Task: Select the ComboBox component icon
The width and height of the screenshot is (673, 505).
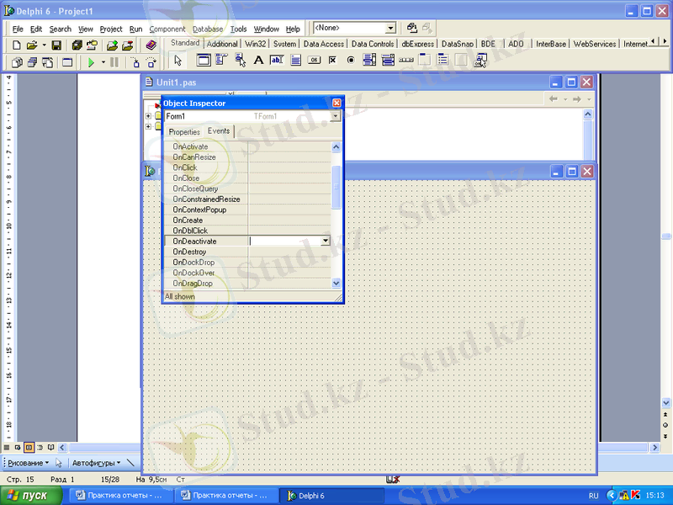Action: (x=388, y=61)
